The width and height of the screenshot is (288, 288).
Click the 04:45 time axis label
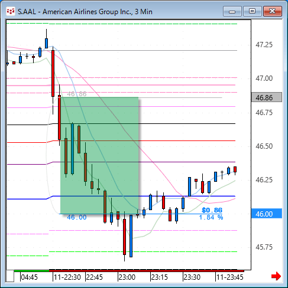click(x=29, y=277)
